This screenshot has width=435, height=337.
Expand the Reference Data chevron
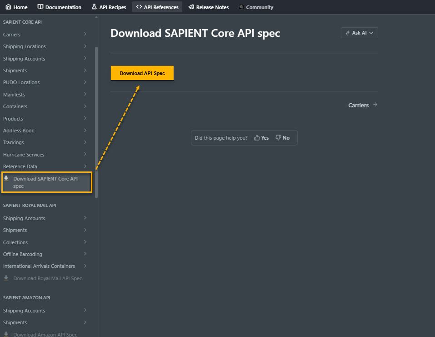tap(85, 166)
